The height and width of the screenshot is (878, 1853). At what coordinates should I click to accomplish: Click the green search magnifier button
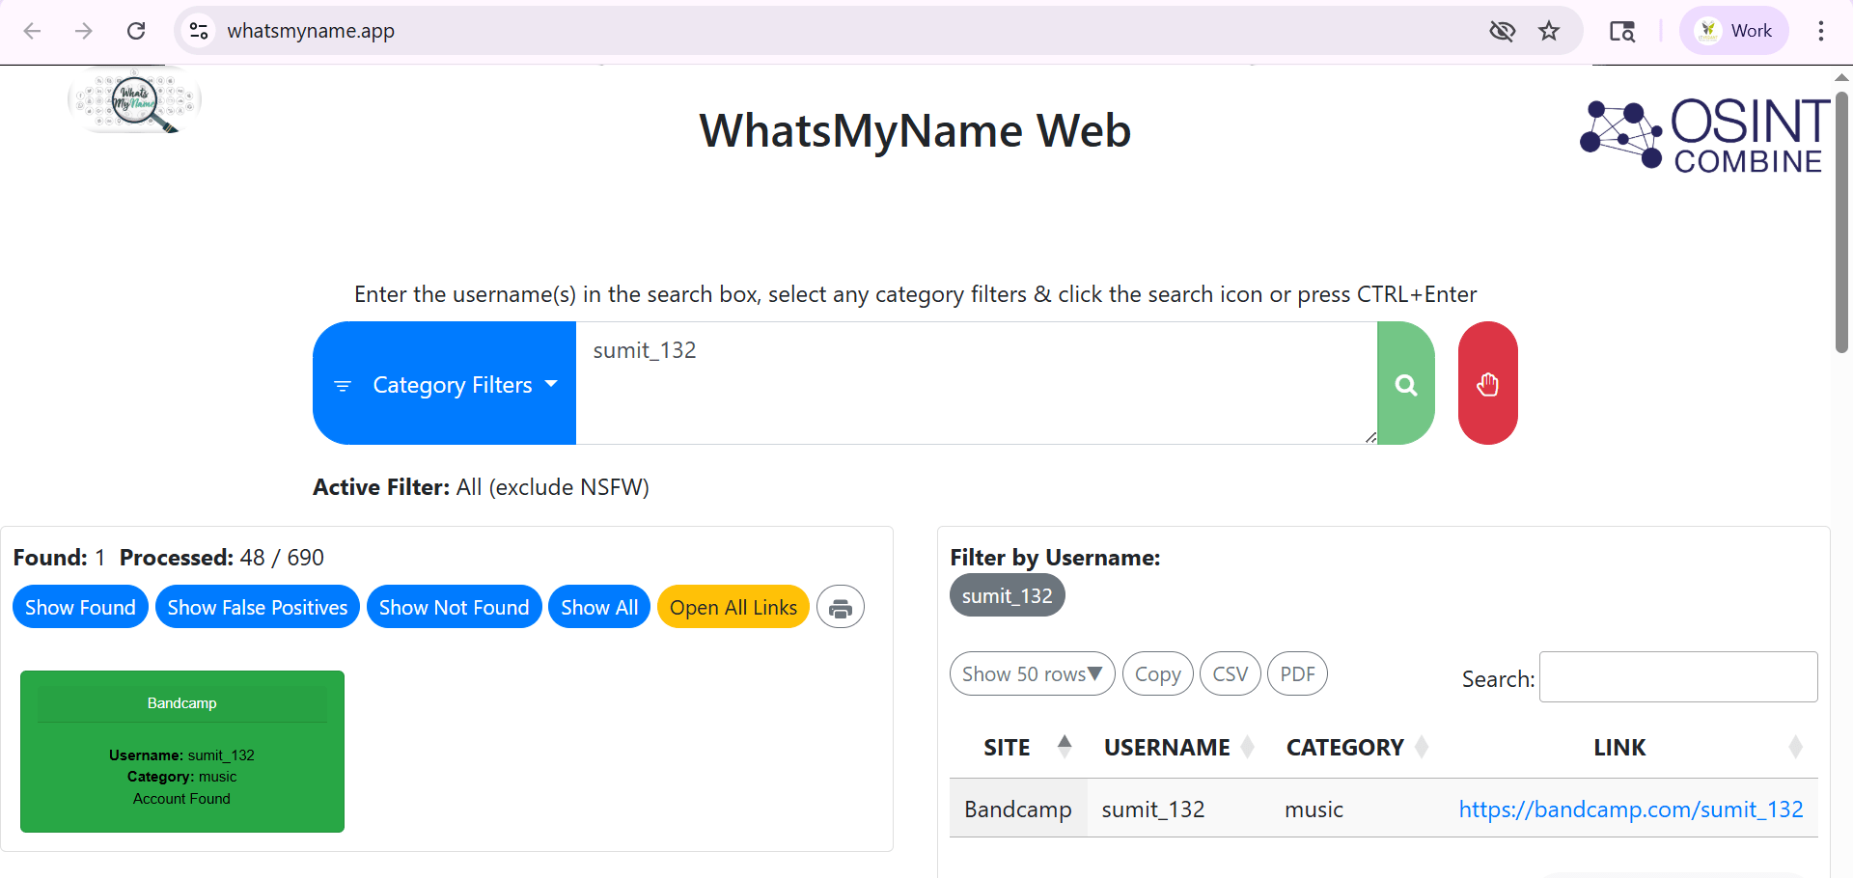point(1406,383)
